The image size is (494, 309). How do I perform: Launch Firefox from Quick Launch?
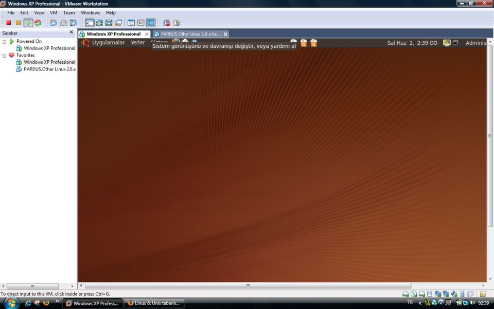46,303
